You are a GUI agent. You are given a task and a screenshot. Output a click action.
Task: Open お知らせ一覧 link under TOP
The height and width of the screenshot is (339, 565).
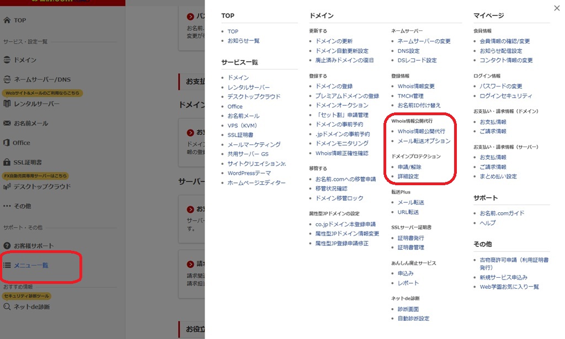coord(243,41)
